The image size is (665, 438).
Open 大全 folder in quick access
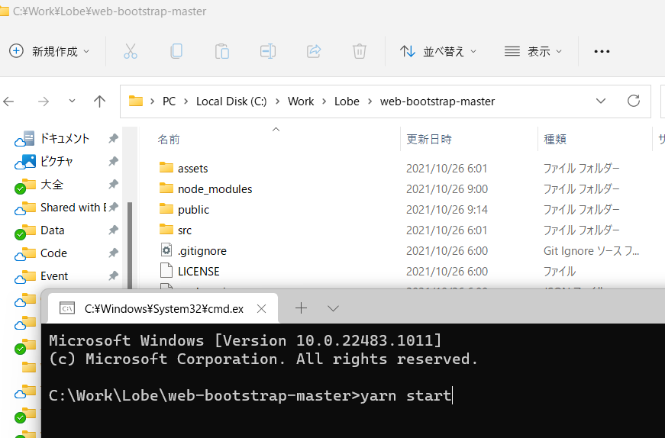[x=52, y=185]
